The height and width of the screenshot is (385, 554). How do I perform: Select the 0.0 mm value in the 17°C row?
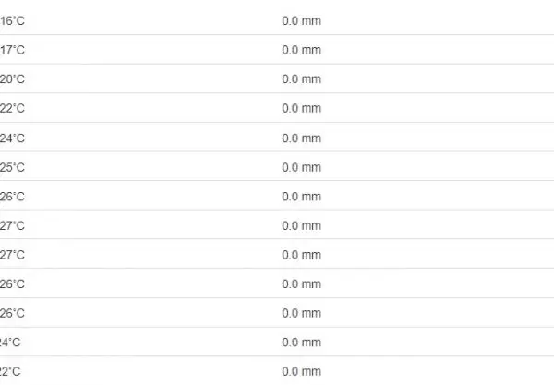[301, 50]
